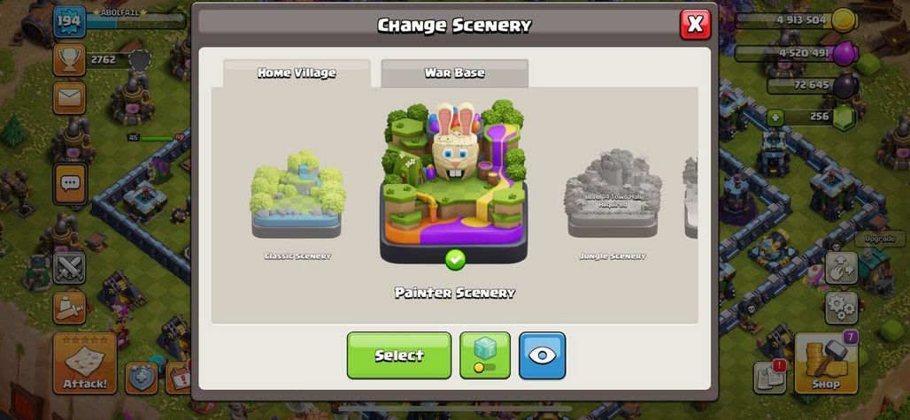Click the green Select button
The image size is (910, 420).
pos(399,355)
